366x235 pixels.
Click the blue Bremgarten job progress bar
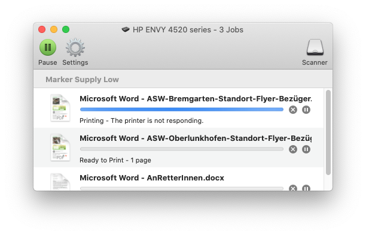(182, 109)
